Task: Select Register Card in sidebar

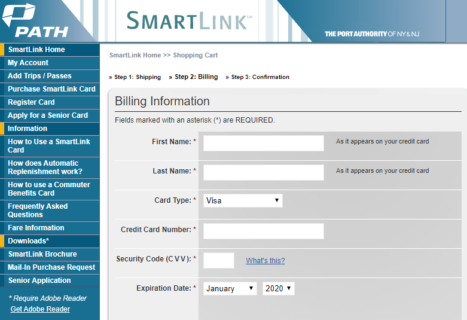Action: (x=50, y=102)
